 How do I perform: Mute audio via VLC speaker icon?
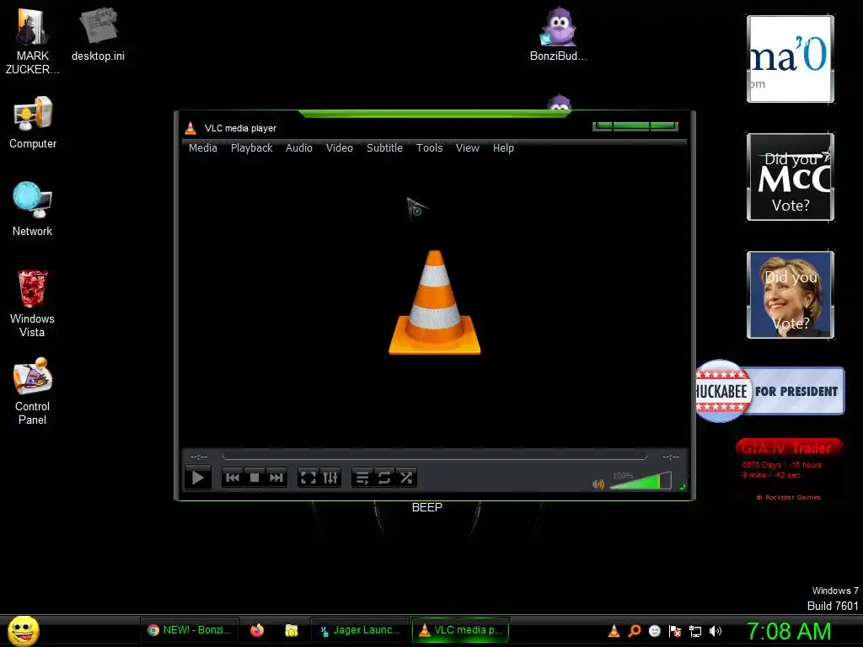598,484
